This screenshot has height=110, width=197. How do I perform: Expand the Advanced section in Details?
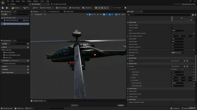(x=128, y=55)
